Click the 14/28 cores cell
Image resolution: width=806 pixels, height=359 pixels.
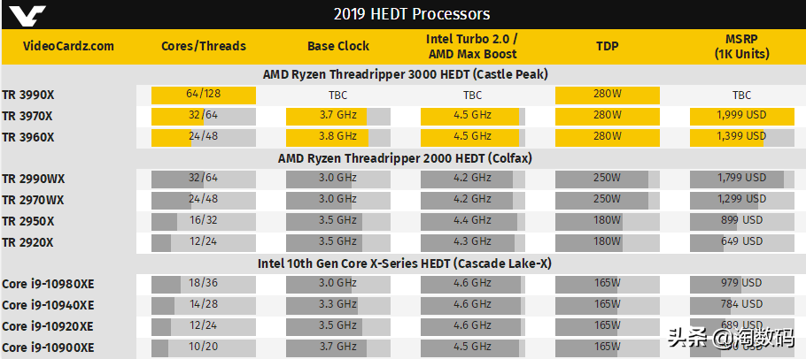204,306
